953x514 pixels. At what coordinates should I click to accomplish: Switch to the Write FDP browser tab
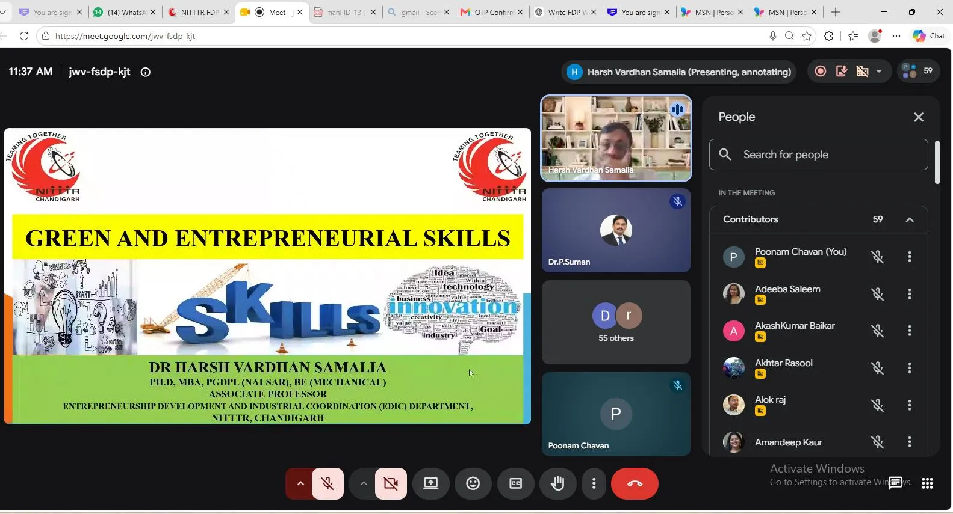click(566, 12)
